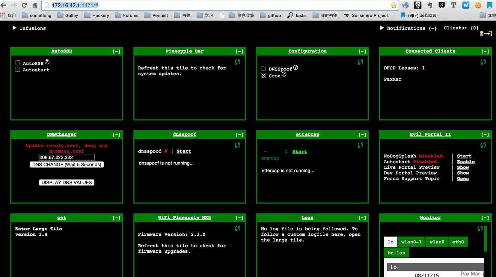Collapse the Pineapple Bar tile
This screenshot has width=496, height=277.
(x=239, y=51)
